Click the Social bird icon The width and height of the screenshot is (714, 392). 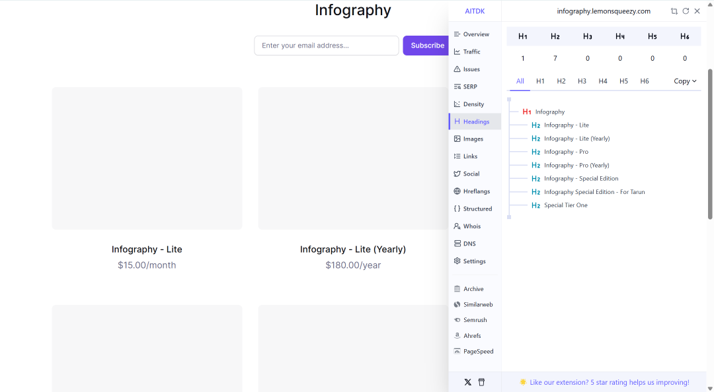[457, 174]
